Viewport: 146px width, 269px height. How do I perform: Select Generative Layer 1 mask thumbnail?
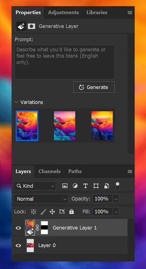44,228
